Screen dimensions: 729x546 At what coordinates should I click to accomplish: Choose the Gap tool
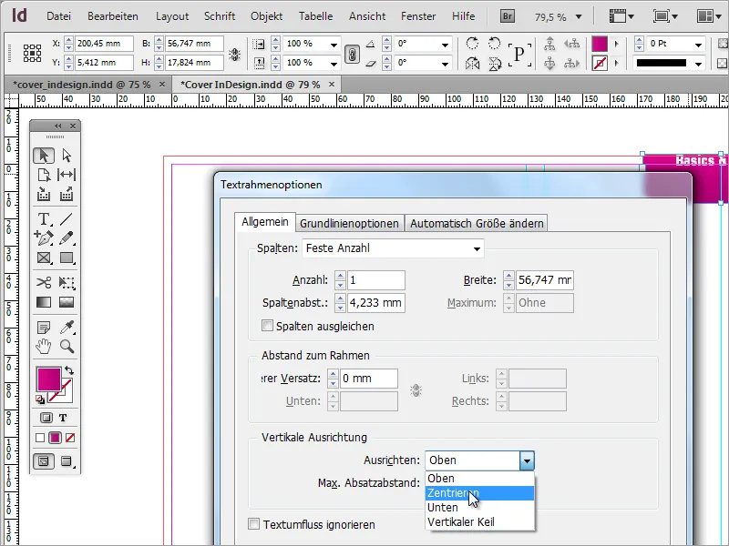[x=67, y=175]
